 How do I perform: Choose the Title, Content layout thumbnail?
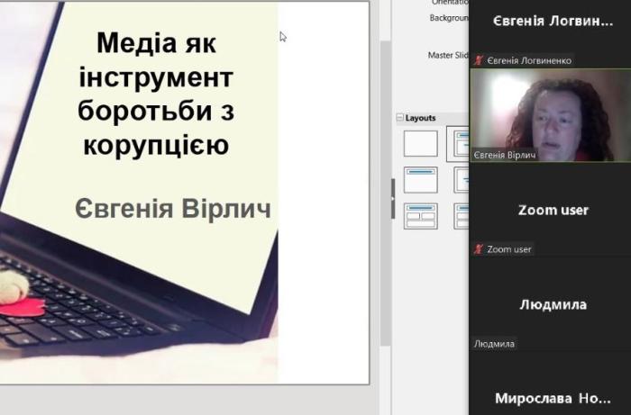click(458, 143)
